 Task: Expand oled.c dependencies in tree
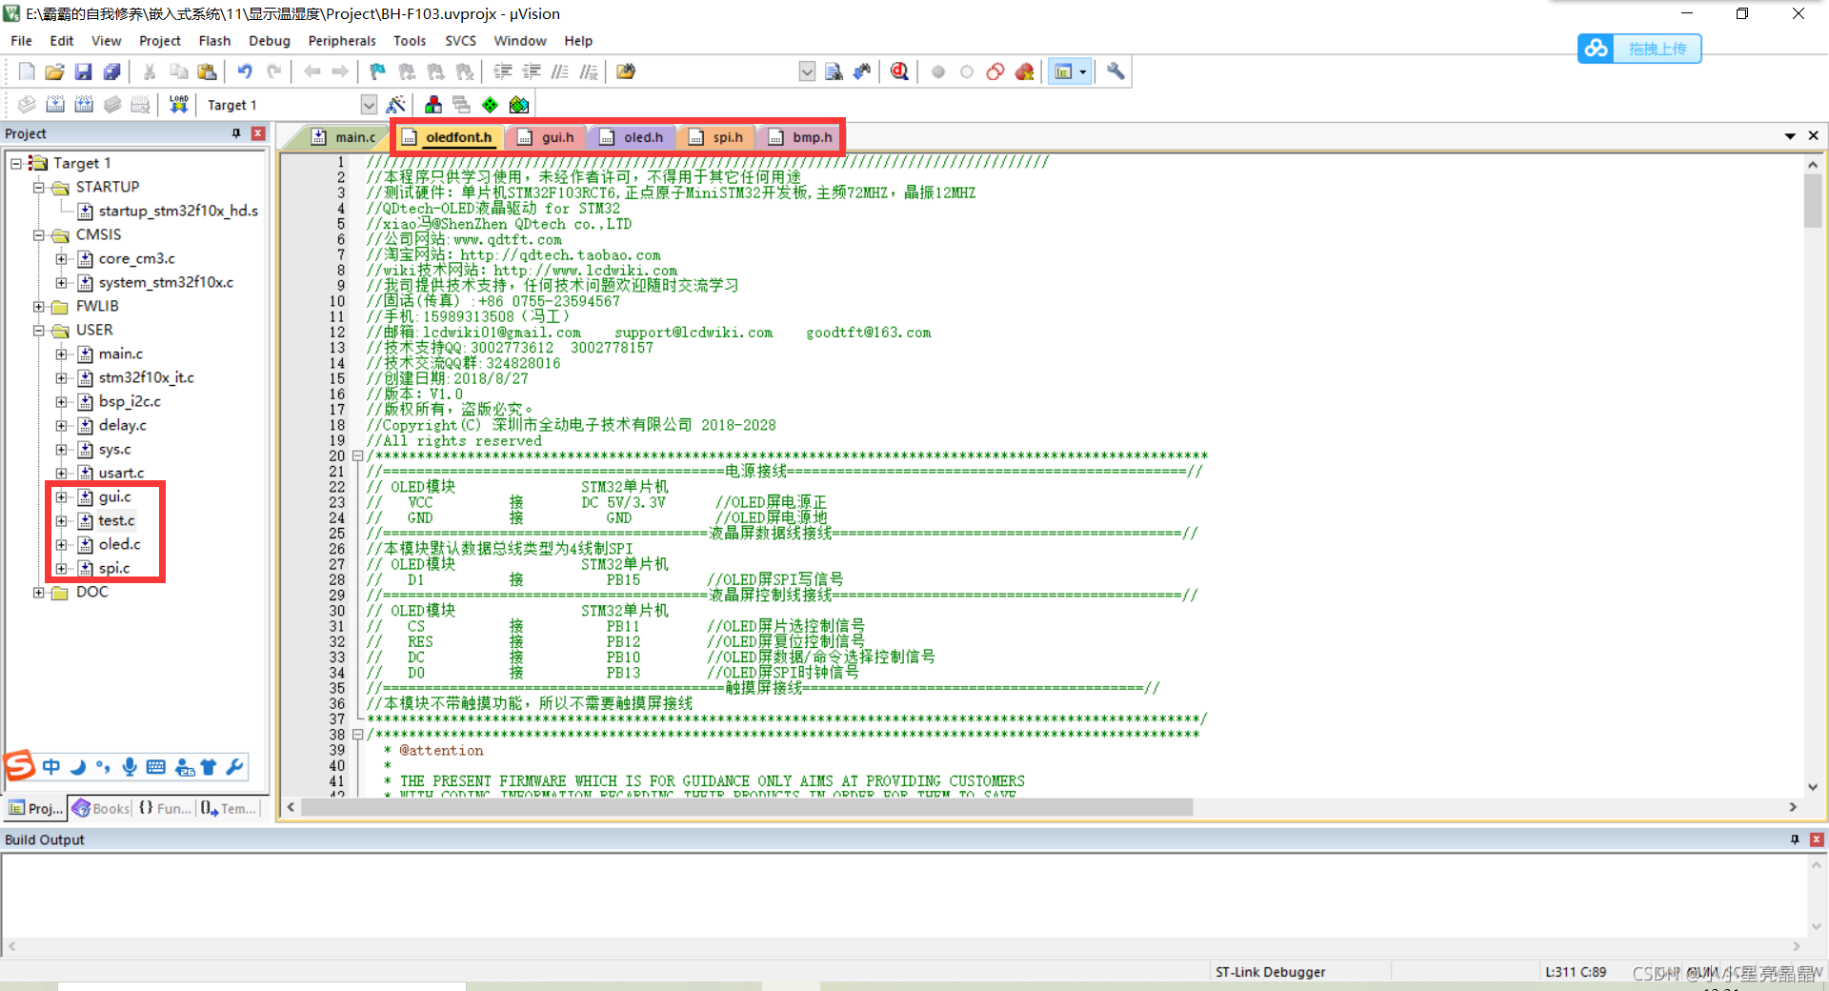click(x=62, y=545)
